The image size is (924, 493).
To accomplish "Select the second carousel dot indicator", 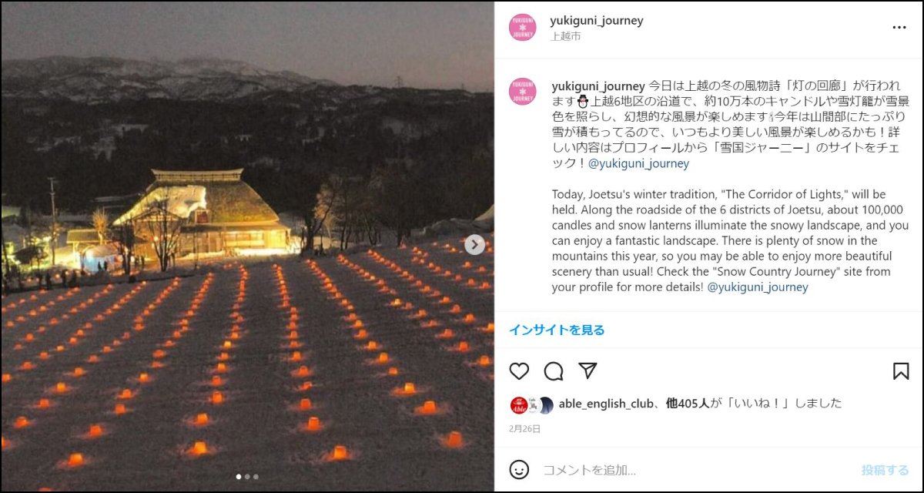I will coord(247,477).
